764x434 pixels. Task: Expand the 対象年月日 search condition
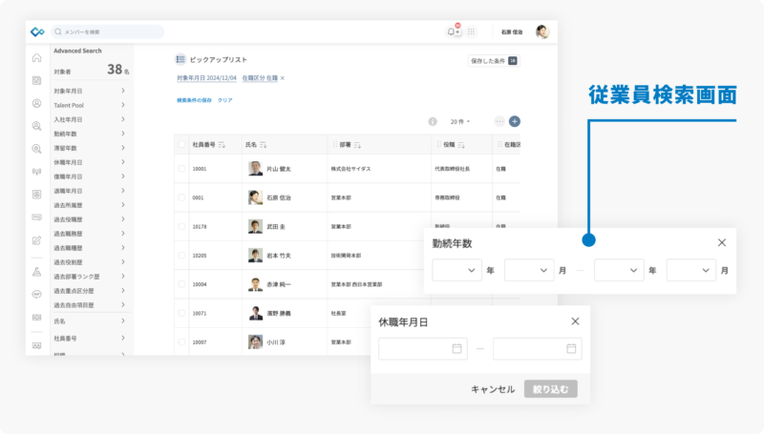click(x=89, y=91)
